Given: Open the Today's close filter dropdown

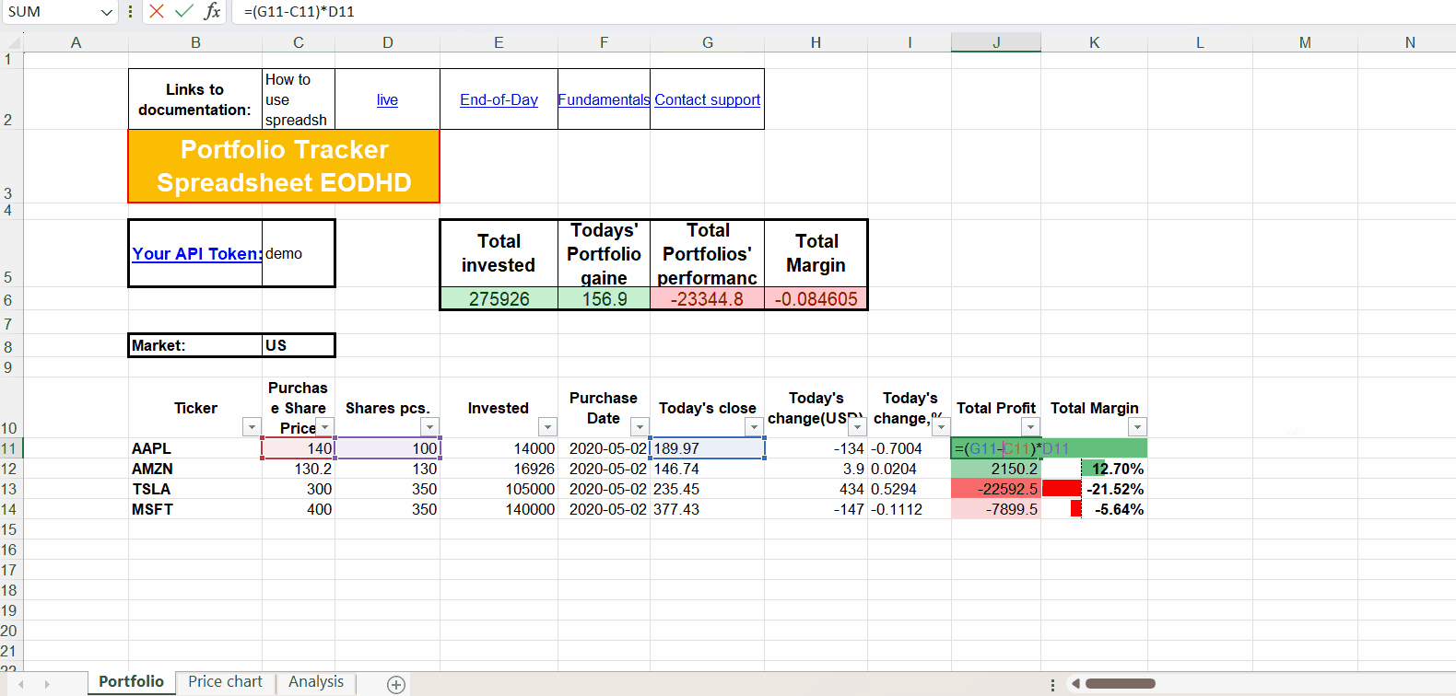Looking at the screenshot, I should click(x=754, y=427).
